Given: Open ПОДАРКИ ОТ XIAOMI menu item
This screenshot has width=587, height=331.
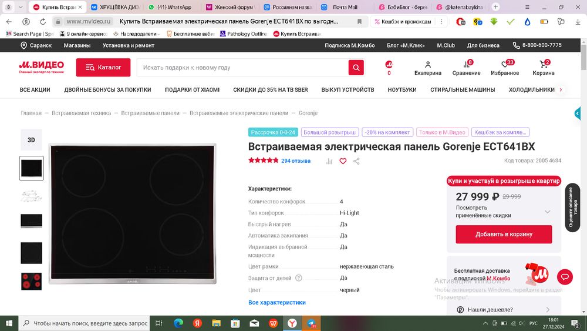Looking at the screenshot, I should click(x=192, y=89).
